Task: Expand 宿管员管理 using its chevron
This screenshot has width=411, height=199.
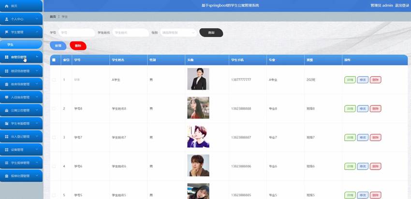Action: coord(37,57)
